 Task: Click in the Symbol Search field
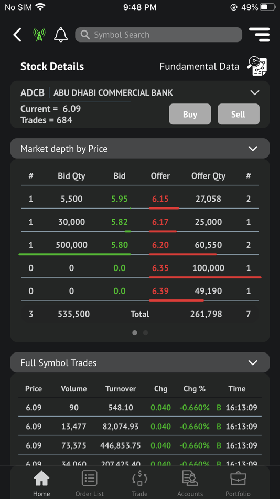click(x=158, y=35)
